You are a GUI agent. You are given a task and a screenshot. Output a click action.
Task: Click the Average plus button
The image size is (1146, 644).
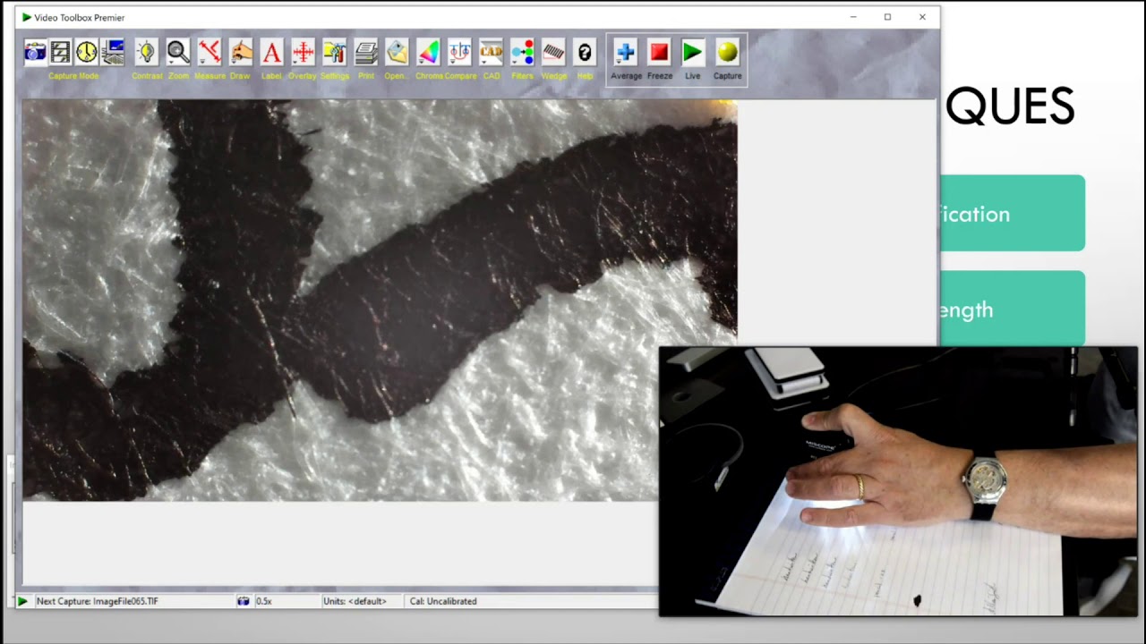pos(626,53)
